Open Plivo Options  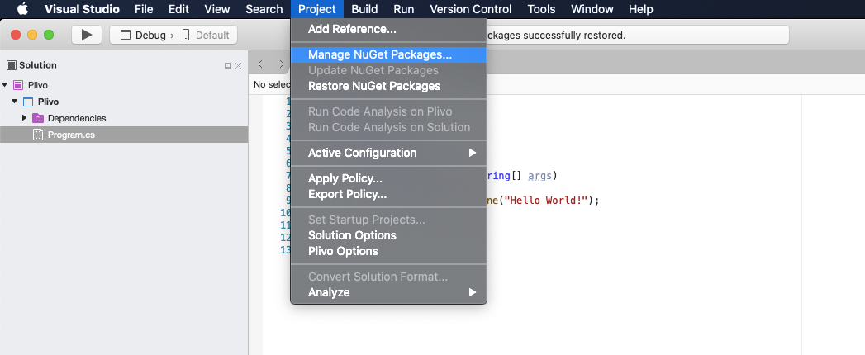coord(389,251)
